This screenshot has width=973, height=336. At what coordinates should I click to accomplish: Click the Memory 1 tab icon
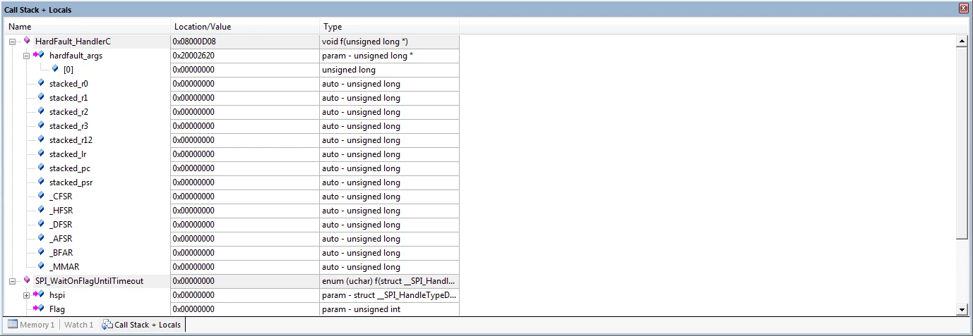coord(13,325)
